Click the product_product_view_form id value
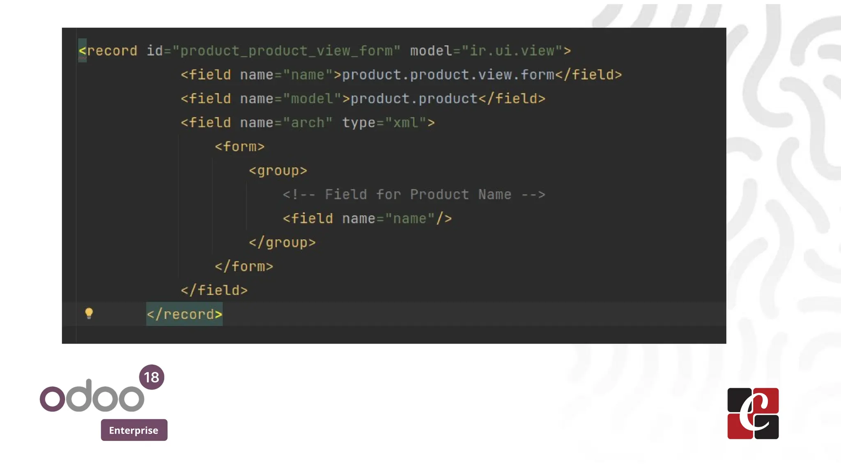Image resolution: width=841 pixels, height=473 pixels. point(286,51)
